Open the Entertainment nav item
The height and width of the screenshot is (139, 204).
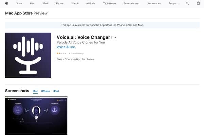[132, 3]
